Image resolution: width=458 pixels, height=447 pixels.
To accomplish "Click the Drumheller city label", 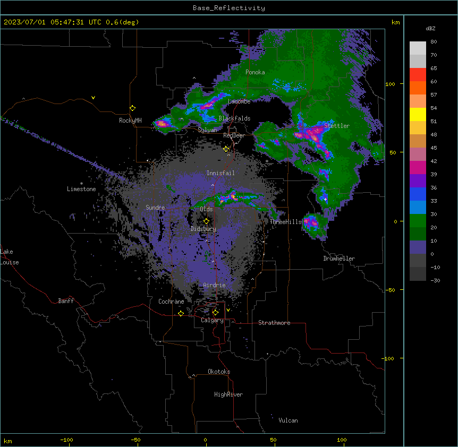I will pos(339,259).
